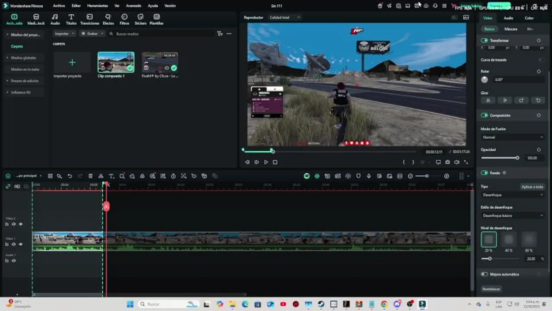Click the Aplicar a todo button

(x=532, y=187)
